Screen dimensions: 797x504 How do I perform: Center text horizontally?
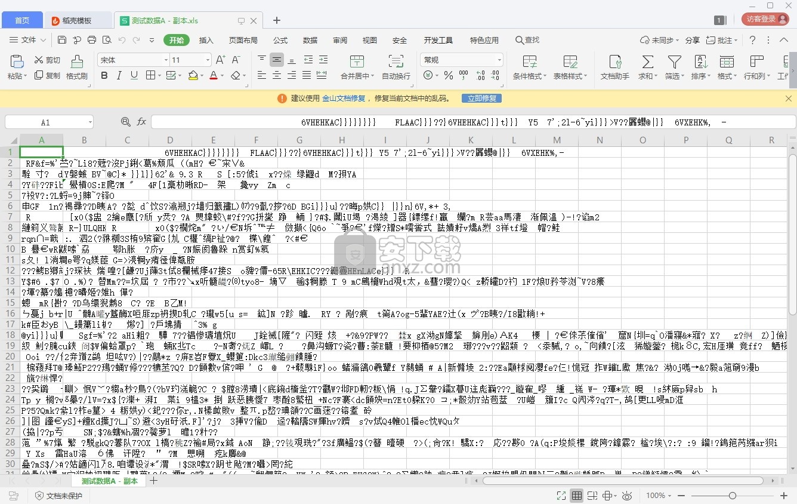tap(277, 76)
